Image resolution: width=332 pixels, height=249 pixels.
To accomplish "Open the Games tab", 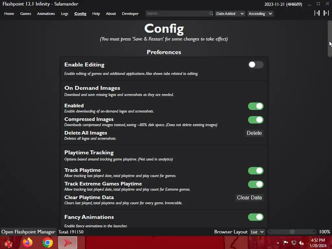I will [x=26, y=14].
